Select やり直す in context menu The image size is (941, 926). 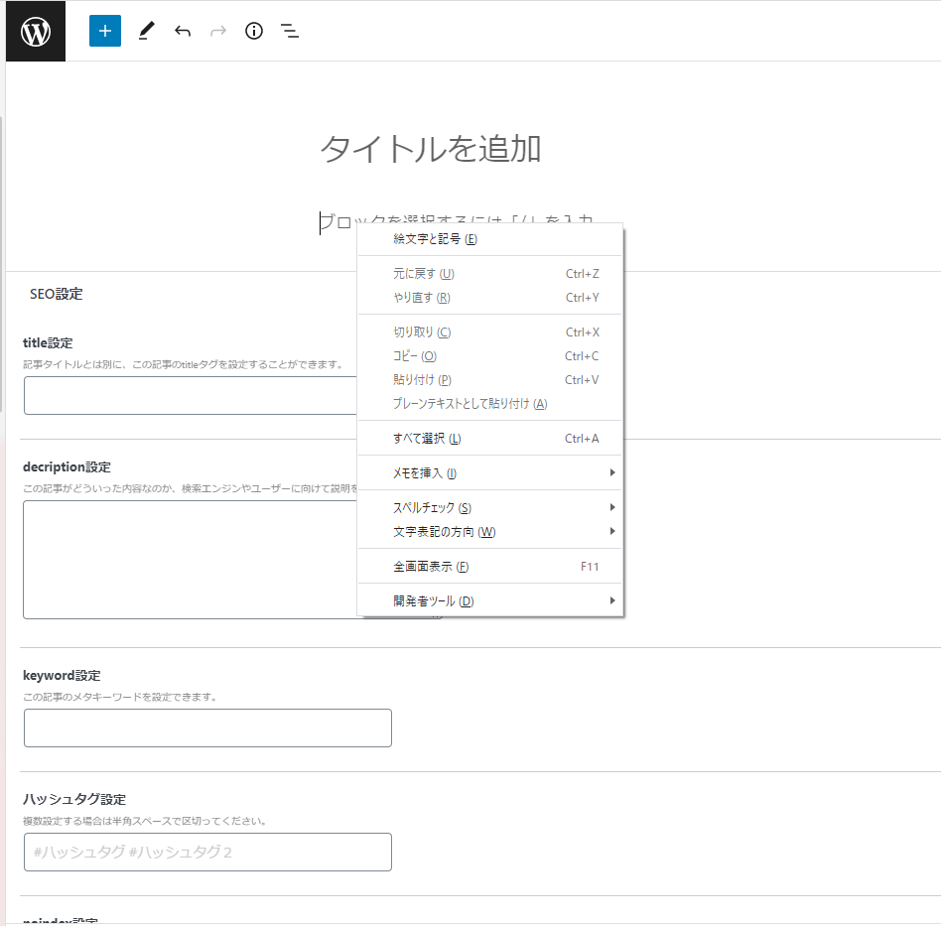point(490,297)
